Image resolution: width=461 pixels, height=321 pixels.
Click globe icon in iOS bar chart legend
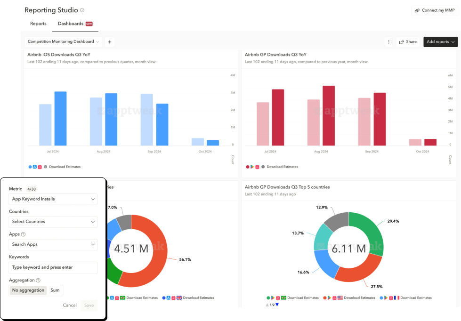point(46,167)
